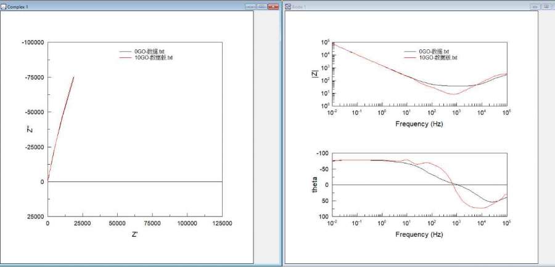Screen dimensions: 555x267
Task: Click the red legend line in Bode |Z| plot
Action: [411, 57]
